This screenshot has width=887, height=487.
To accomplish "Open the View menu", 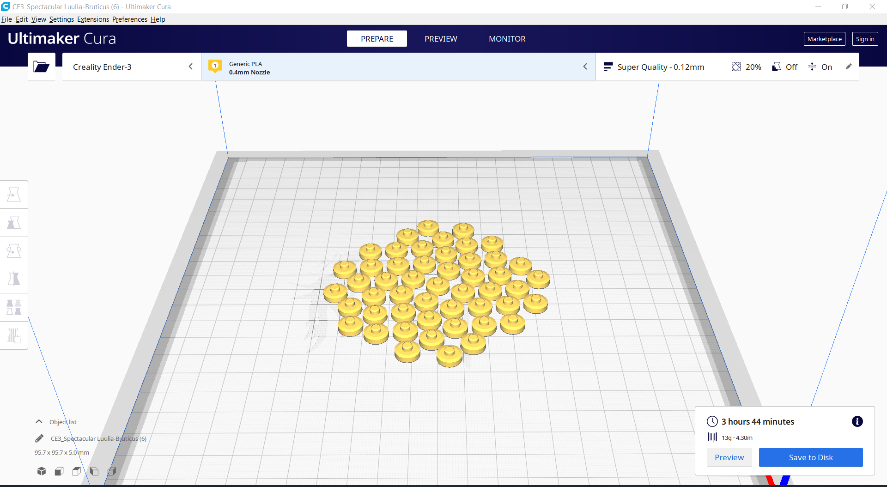I will [39, 19].
